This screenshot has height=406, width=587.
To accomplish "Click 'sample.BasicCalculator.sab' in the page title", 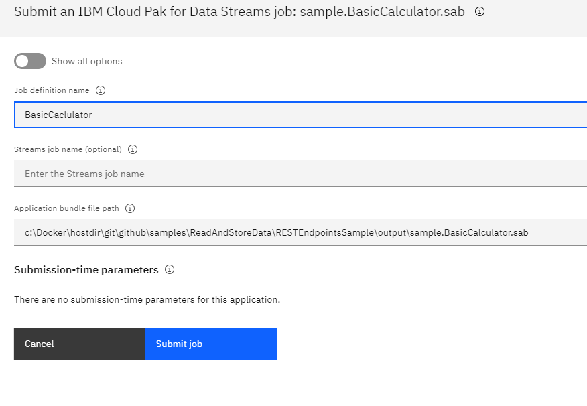I will click(382, 12).
